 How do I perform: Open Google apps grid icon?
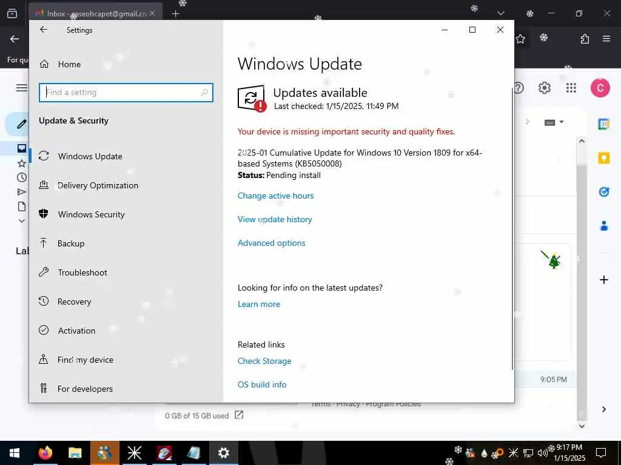[x=571, y=88]
